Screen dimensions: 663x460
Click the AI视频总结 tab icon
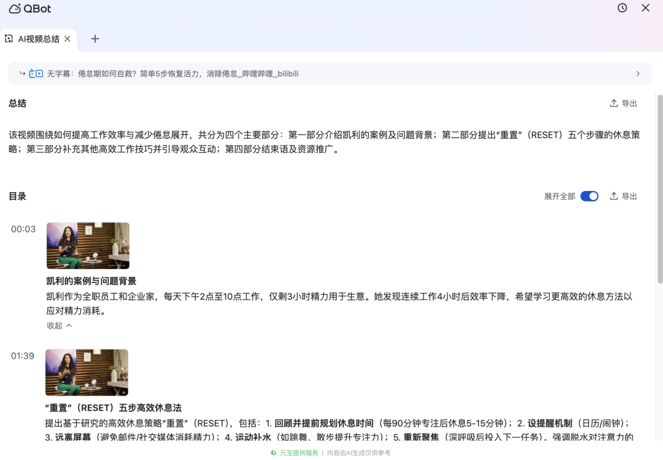click(x=9, y=39)
